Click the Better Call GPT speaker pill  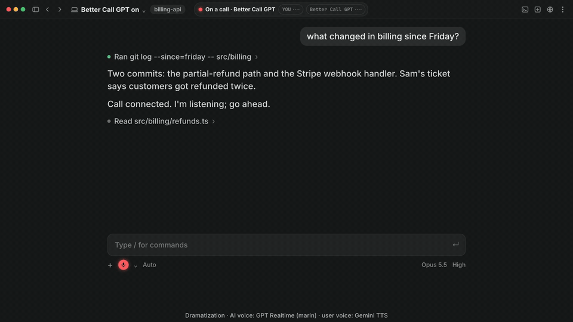pyautogui.click(x=335, y=10)
